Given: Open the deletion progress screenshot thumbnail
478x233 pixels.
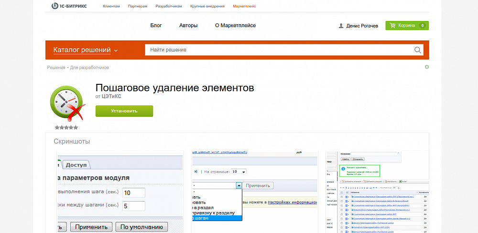Looking at the screenshot, I should coord(378,192).
